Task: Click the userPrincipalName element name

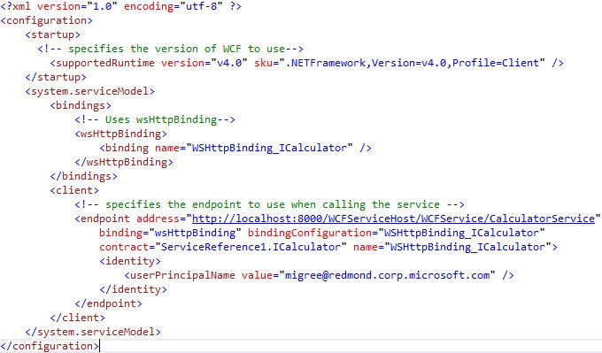Action: pyautogui.click(x=182, y=275)
